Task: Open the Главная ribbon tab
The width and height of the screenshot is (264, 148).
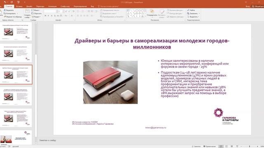Action: [x=9, y=7]
